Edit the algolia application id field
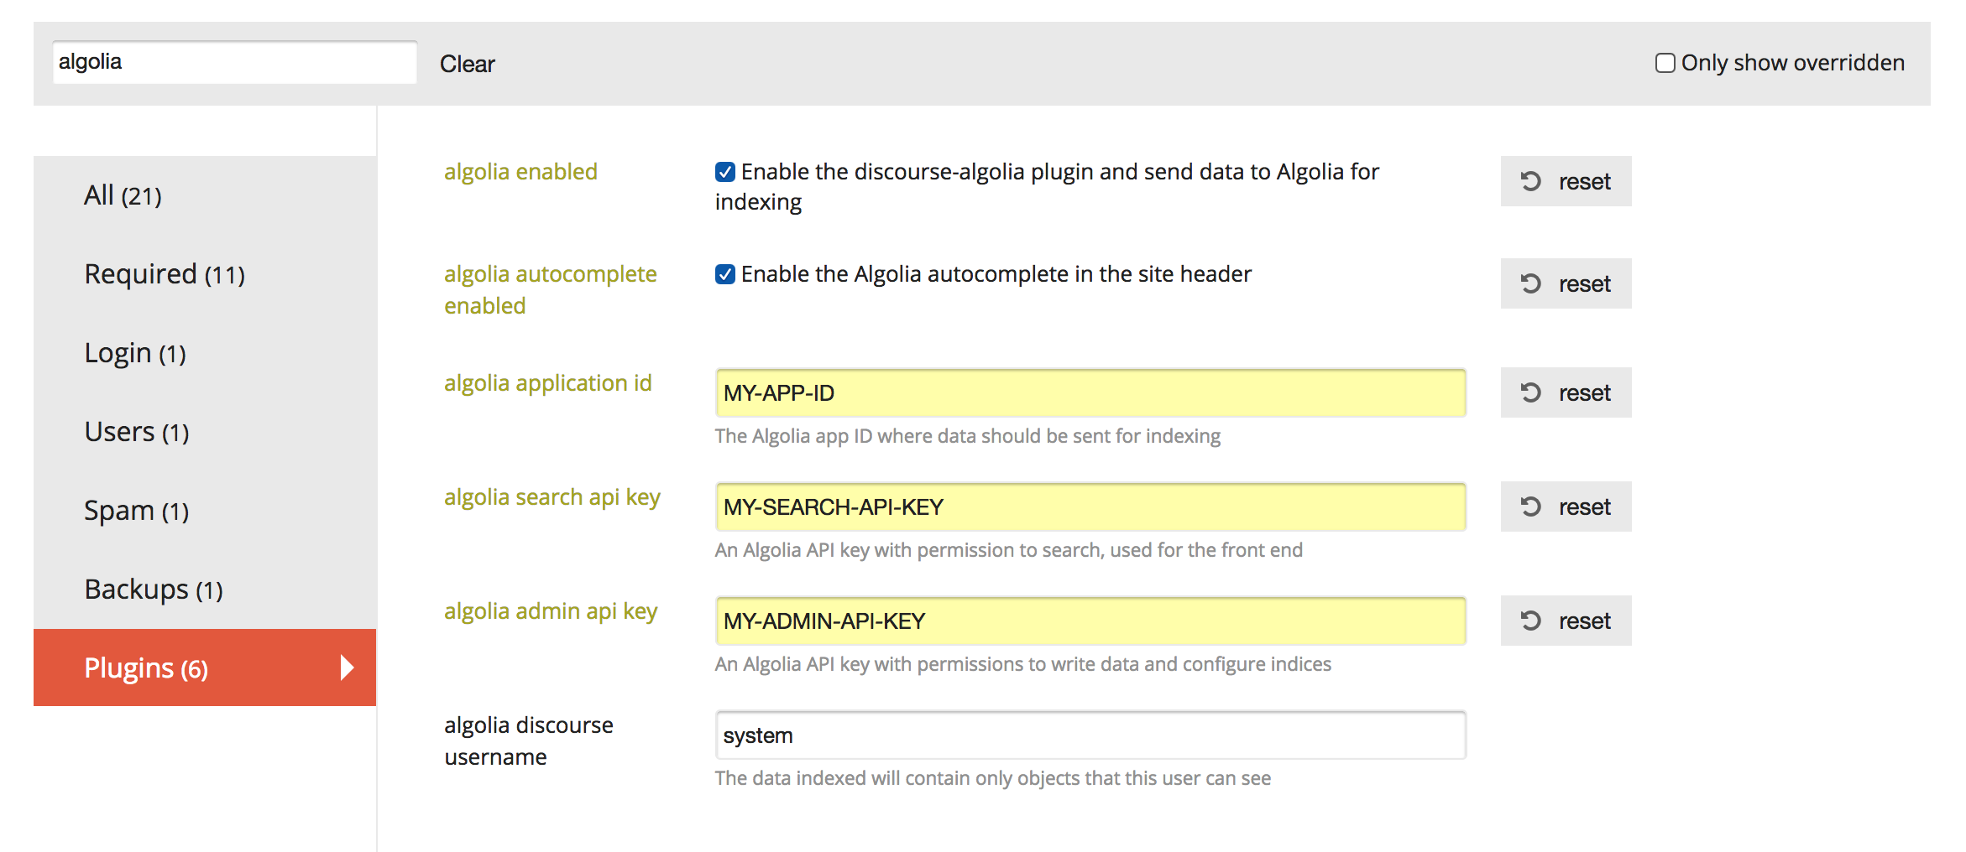Screen dimensions: 1966x852 (1090, 392)
